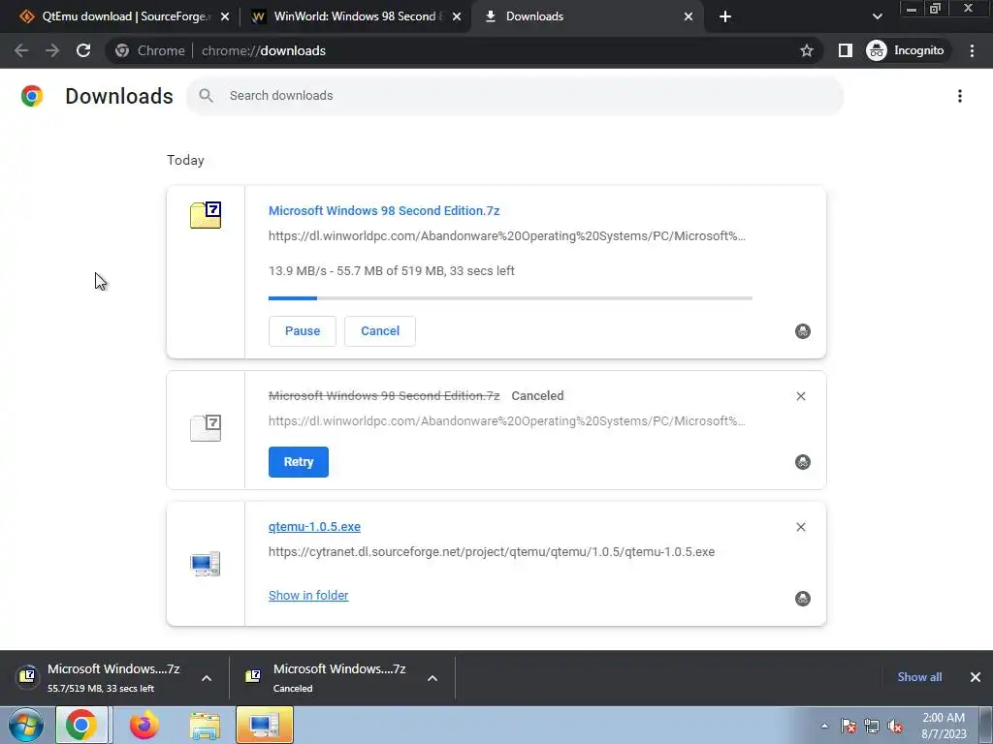
Task: Click the incognito badge on the canceled download
Action: 802,462
